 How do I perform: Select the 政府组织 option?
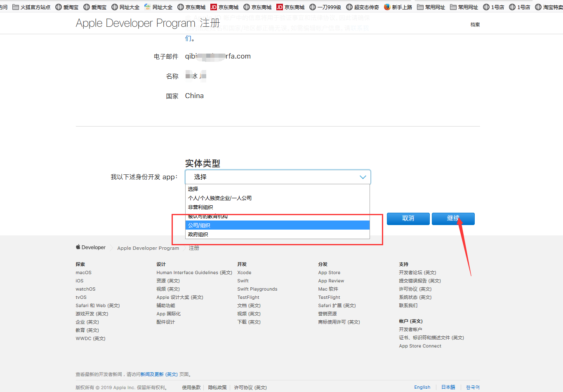278,234
